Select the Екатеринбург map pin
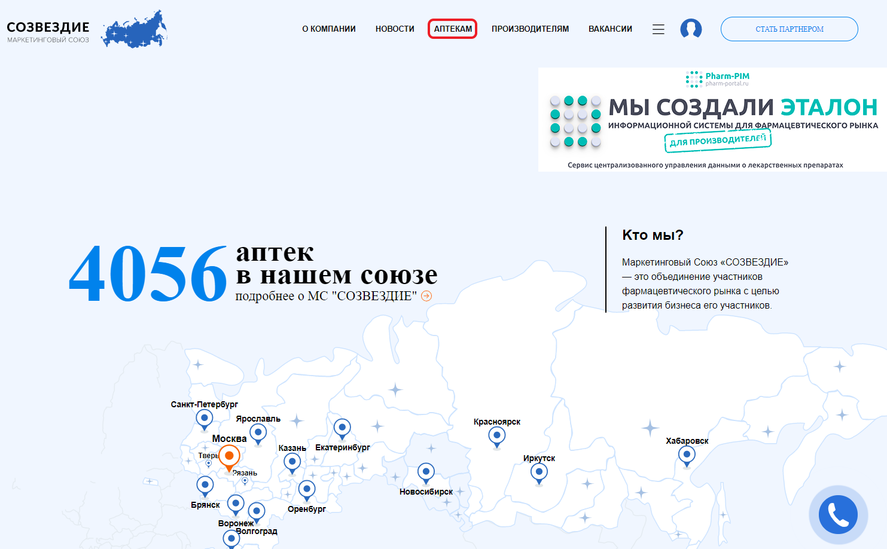 coord(342,429)
